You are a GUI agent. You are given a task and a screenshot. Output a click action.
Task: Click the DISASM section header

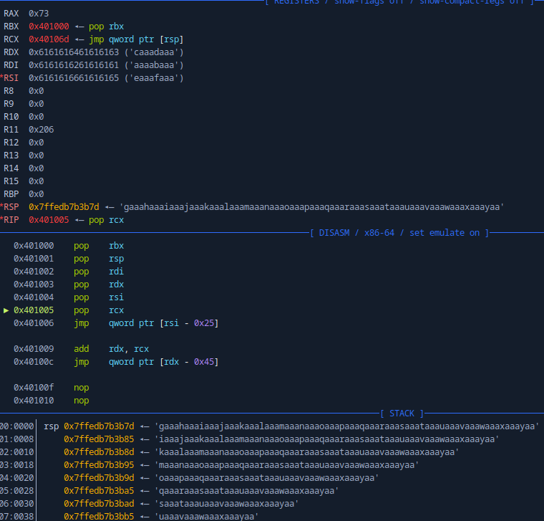pos(399,233)
